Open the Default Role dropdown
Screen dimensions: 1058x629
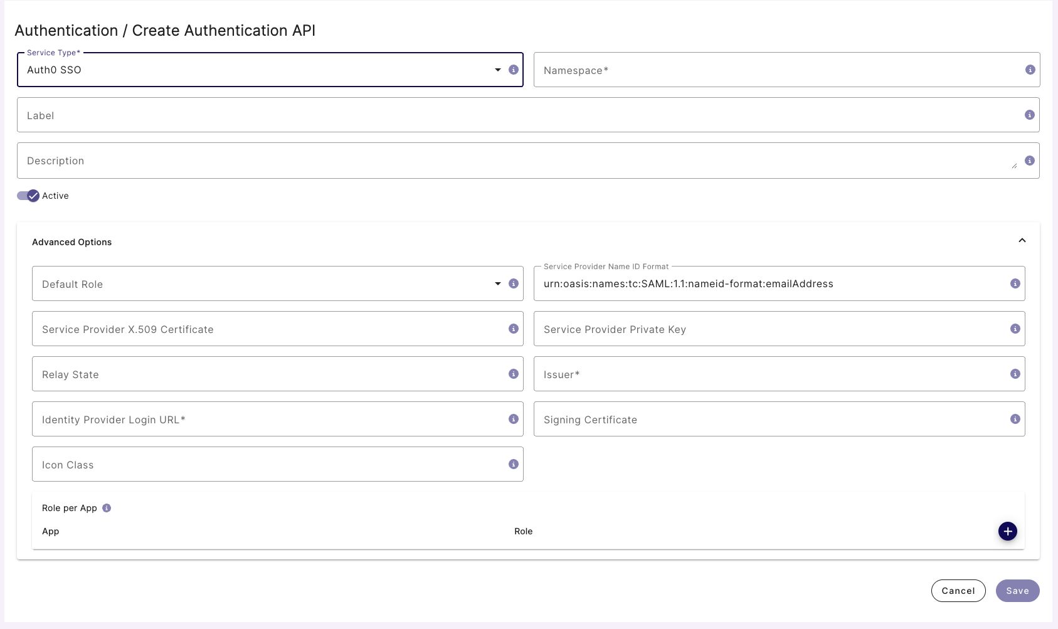click(x=497, y=283)
